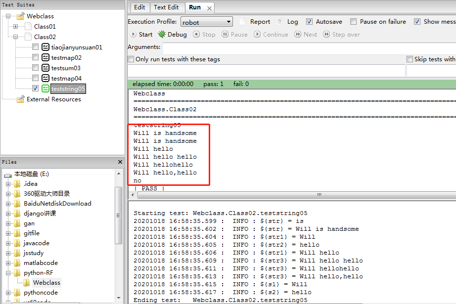Toggle the Show message log checkbox

coord(417,22)
